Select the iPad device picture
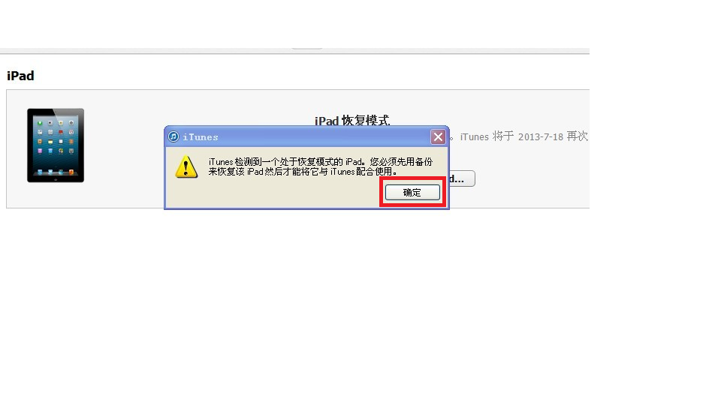Image resolution: width=721 pixels, height=405 pixels. (x=56, y=145)
